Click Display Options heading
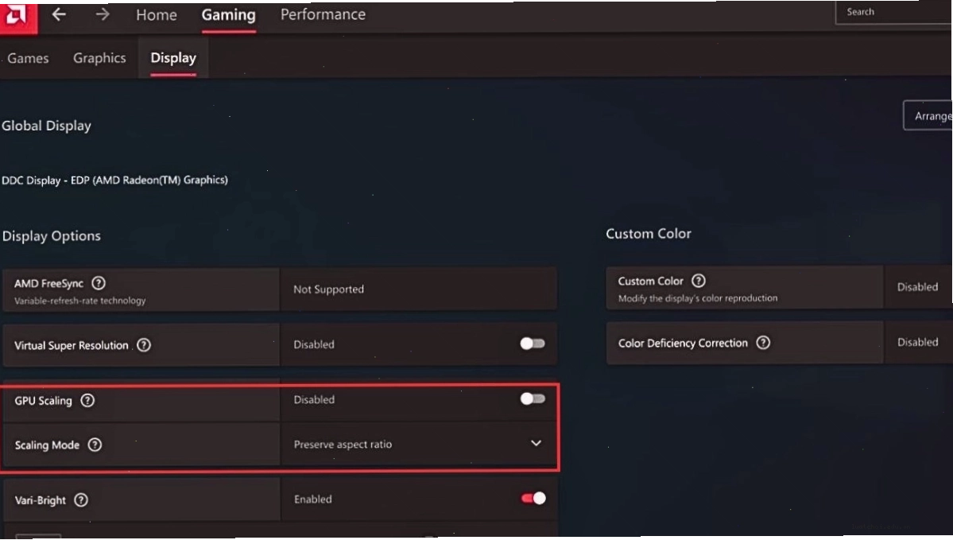This screenshot has width=953, height=540. (52, 236)
